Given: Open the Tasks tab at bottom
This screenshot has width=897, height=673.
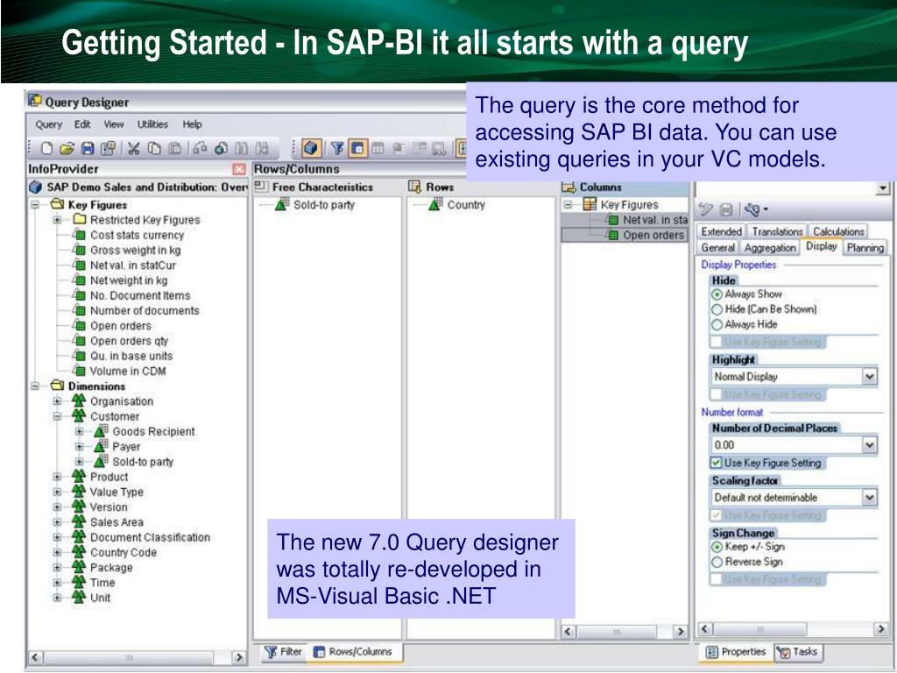Looking at the screenshot, I should point(799,652).
